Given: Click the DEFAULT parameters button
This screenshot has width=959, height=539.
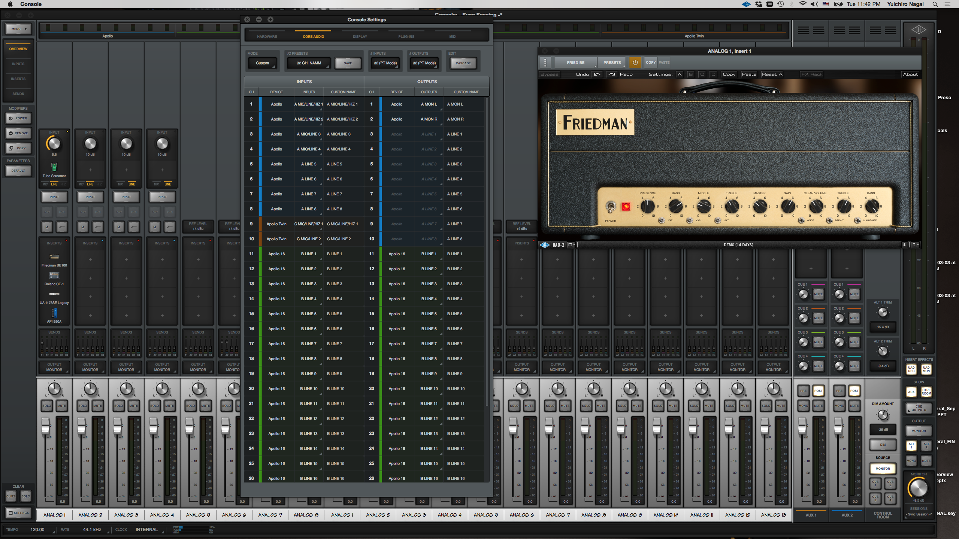Looking at the screenshot, I should [x=18, y=171].
